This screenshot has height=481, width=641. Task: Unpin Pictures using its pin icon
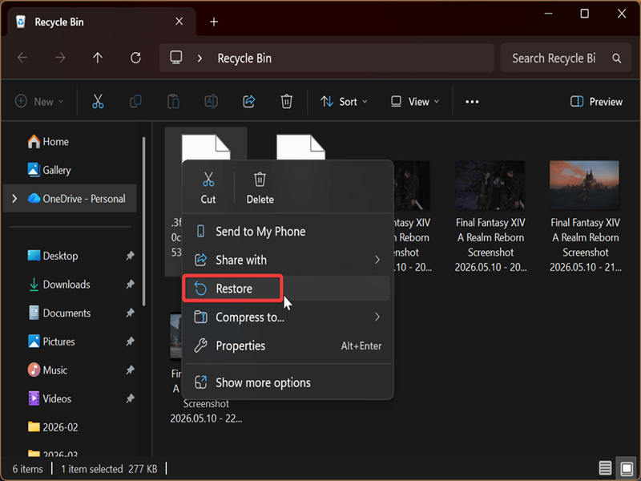coord(130,342)
